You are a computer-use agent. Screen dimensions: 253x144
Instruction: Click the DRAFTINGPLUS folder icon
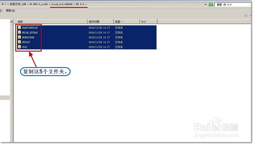tap(19, 28)
